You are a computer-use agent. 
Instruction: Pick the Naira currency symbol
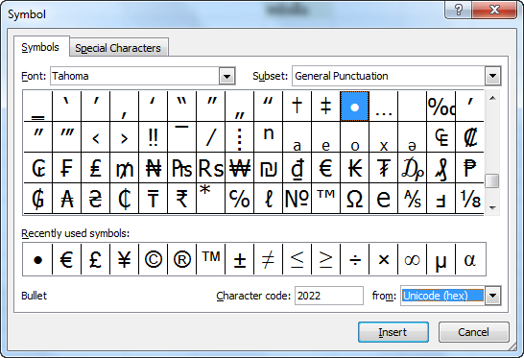154,167
